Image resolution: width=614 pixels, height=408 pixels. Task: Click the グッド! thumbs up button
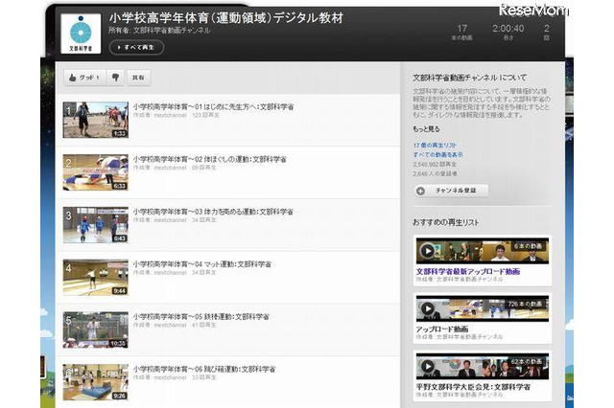pyautogui.click(x=84, y=78)
